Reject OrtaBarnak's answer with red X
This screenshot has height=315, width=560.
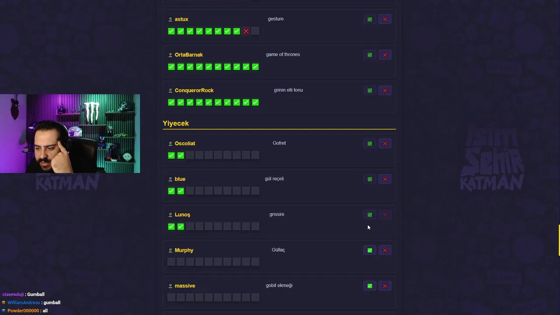[x=385, y=55]
